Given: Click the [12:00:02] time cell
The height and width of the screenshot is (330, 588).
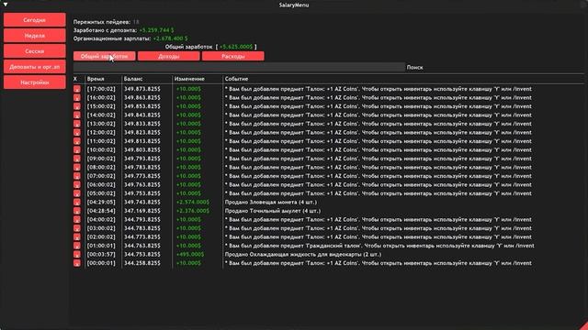Looking at the screenshot, I should (101, 132).
